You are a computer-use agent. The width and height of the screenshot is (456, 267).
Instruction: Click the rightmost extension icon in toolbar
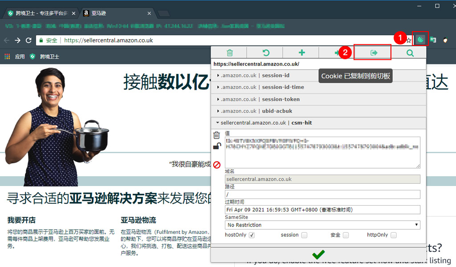[445, 40]
